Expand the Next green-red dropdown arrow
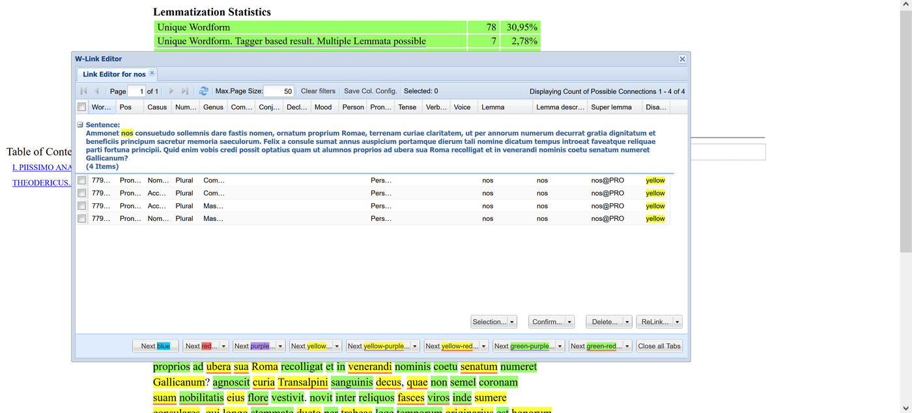This screenshot has width=912, height=413. tap(627, 347)
